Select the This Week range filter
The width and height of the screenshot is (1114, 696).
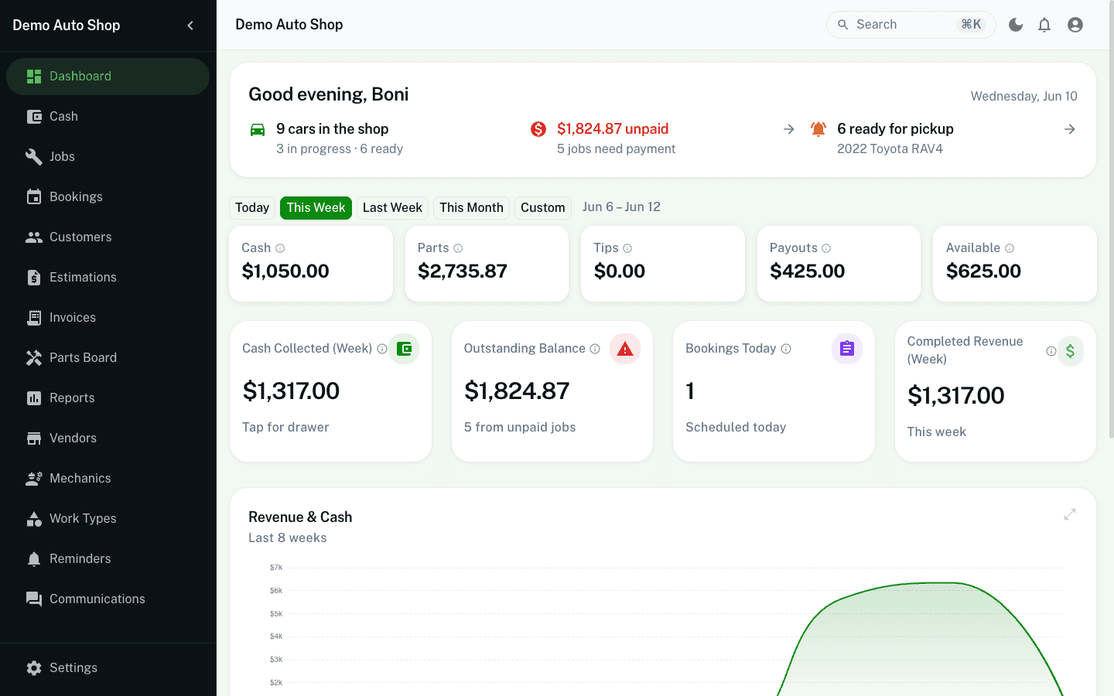316,208
